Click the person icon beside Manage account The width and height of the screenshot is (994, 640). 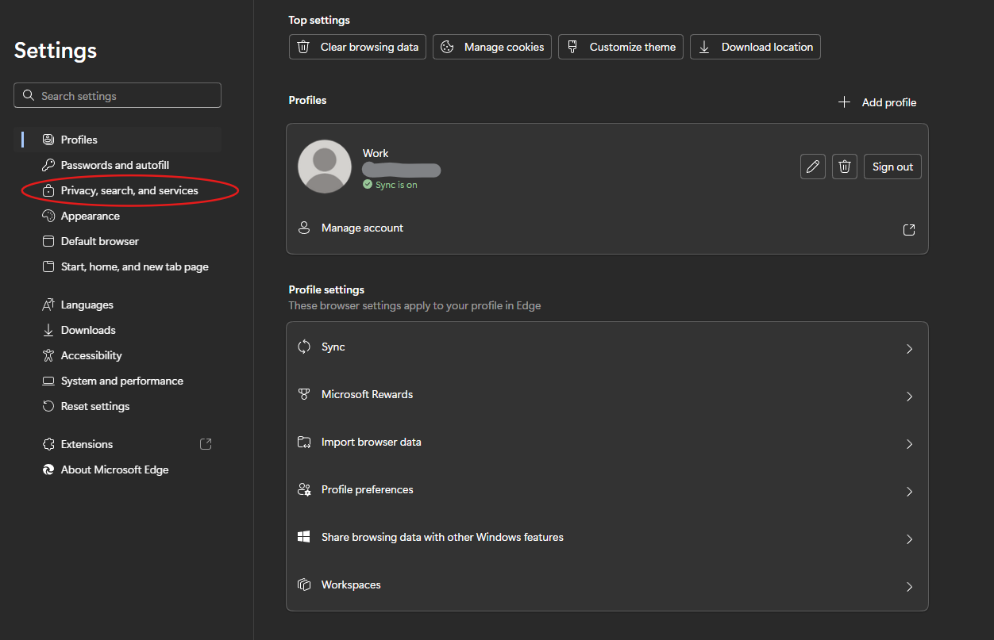click(304, 228)
